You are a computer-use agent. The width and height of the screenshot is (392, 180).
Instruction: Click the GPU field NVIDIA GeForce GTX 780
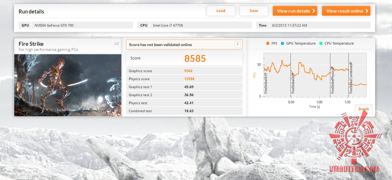[82, 25]
